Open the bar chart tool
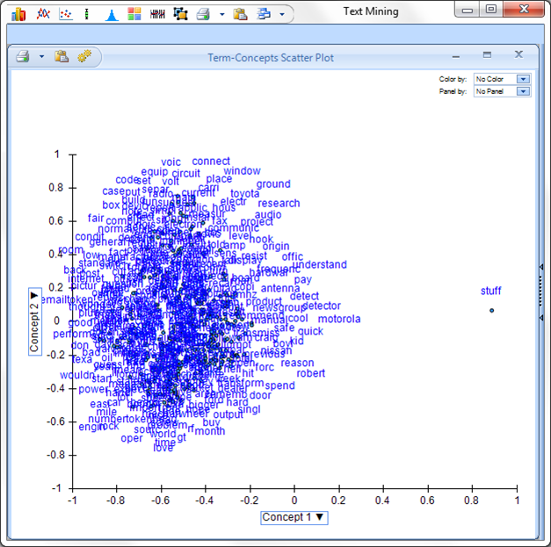Screen dimensions: 551x547 click(x=18, y=14)
